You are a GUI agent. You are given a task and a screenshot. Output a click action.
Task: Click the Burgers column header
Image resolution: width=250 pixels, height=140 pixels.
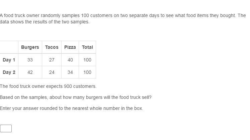[30, 47]
